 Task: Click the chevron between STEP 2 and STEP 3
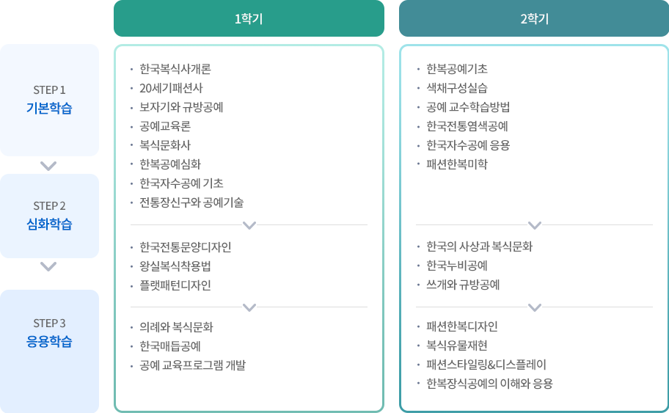[x=48, y=266]
